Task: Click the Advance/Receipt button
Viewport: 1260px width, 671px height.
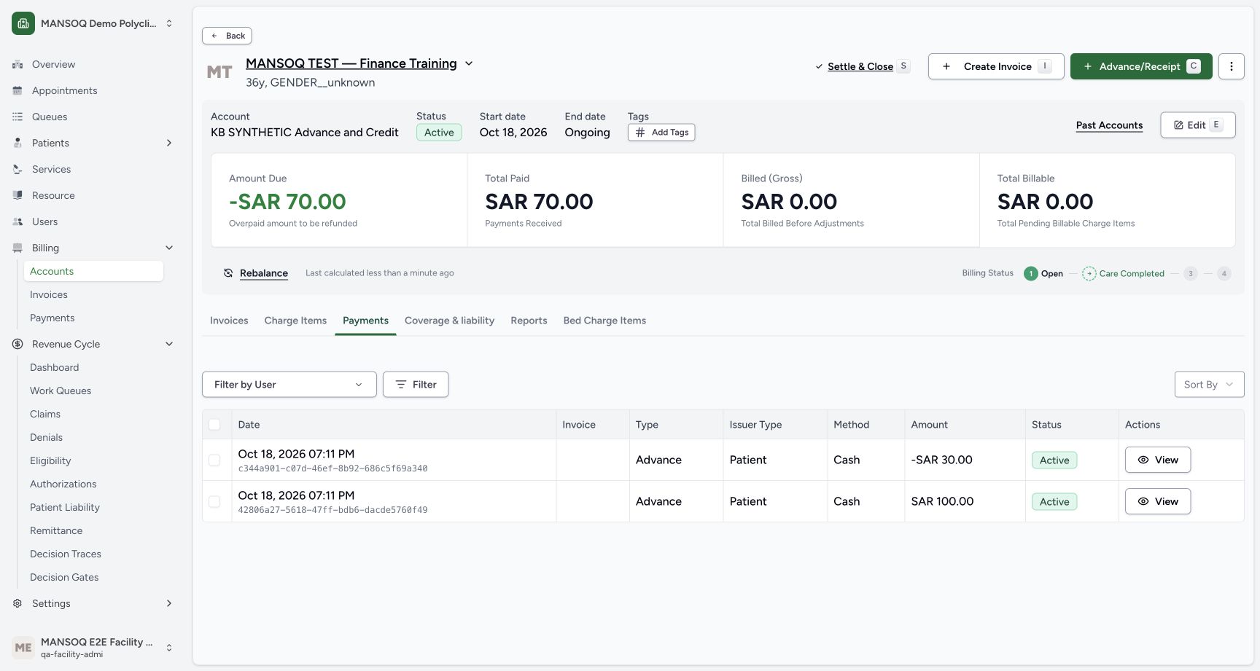Action: pos(1141,66)
